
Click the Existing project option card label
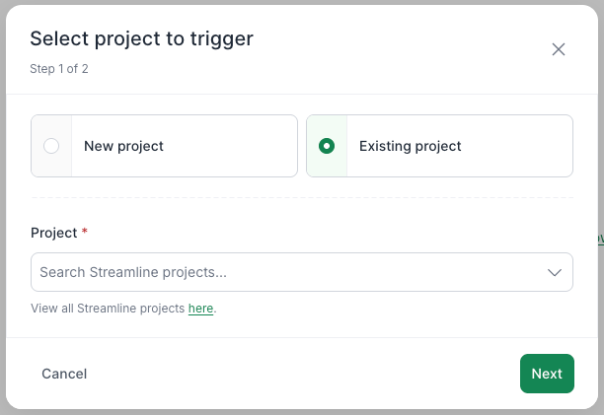click(x=410, y=146)
